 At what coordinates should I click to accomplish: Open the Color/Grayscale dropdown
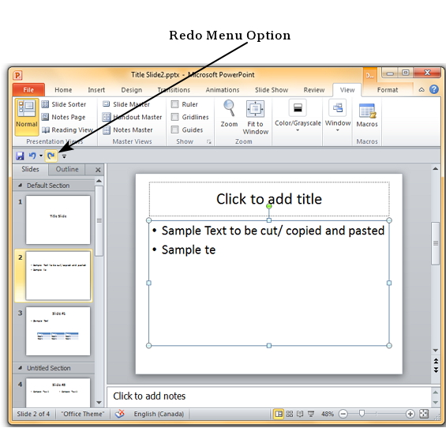[298, 116]
